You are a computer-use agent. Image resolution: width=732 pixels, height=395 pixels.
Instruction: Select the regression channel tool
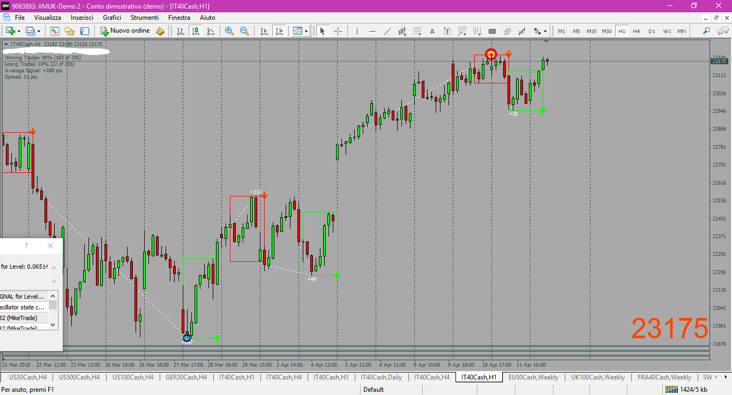(522, 31)
